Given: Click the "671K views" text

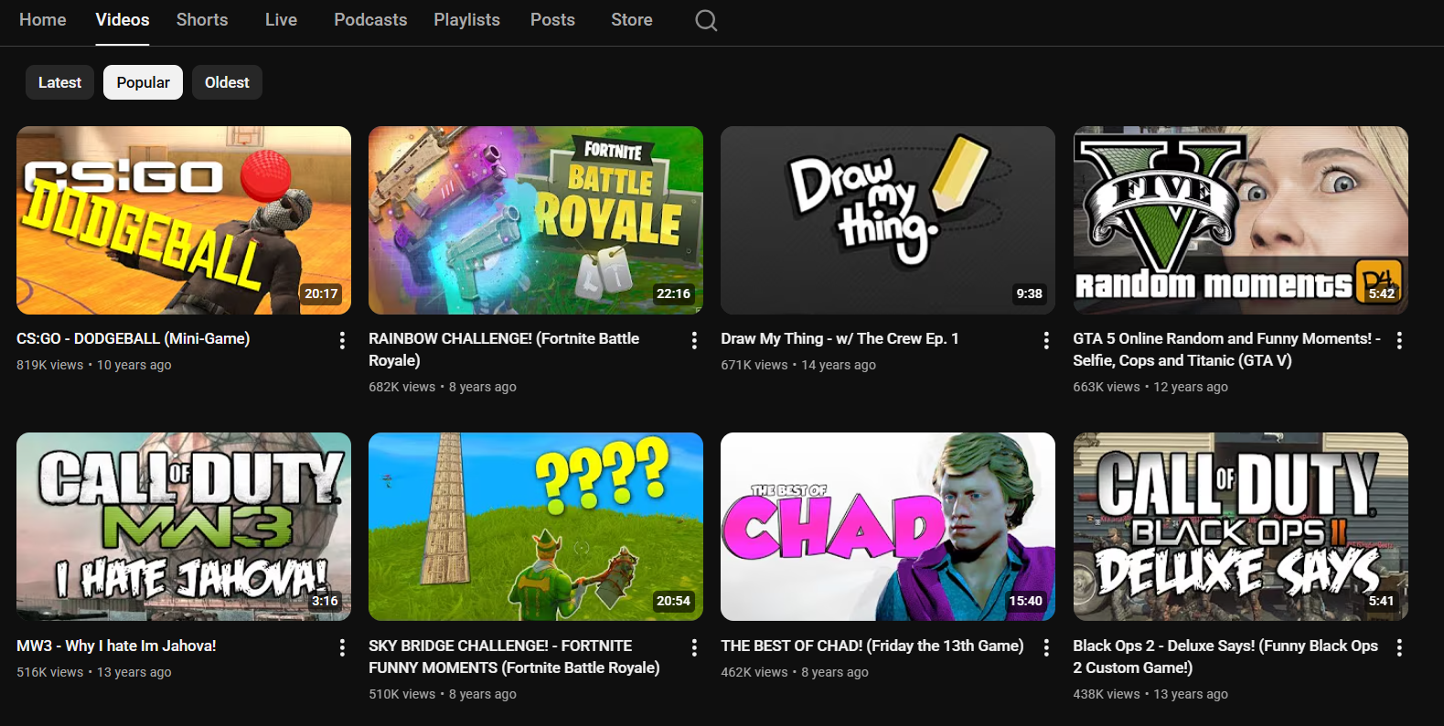Looking at the screenshot, I should click(x=754, y=365).
